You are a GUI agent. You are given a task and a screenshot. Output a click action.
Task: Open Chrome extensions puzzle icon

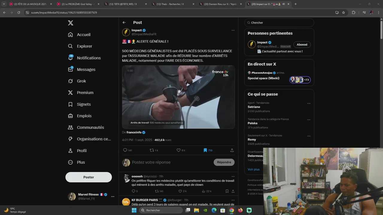pyautogui.click(x=353, y=13)
